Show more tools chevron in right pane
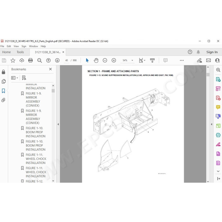 tap(218, 171)
